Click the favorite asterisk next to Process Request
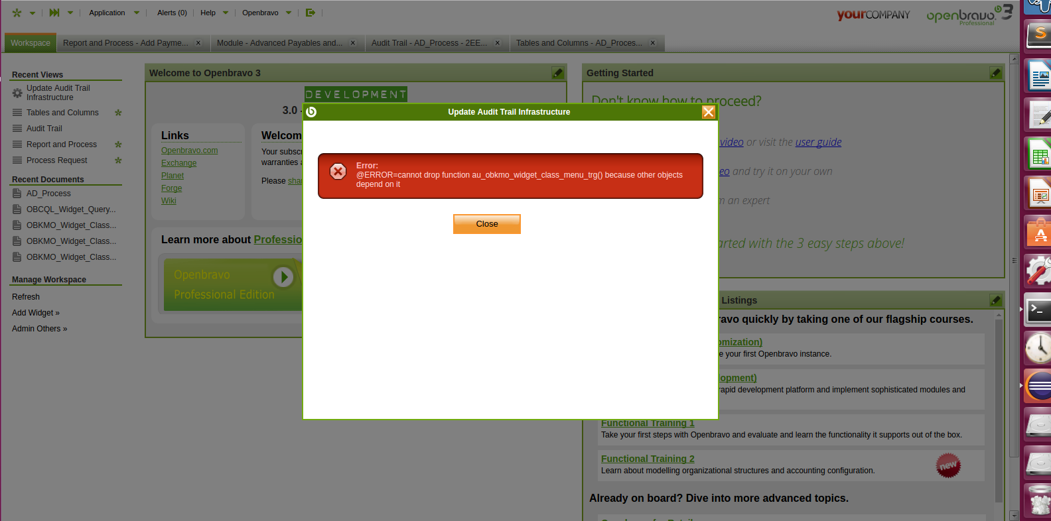 118,160
